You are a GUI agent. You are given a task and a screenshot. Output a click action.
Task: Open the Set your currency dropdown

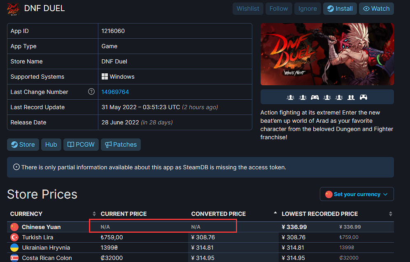356,194
